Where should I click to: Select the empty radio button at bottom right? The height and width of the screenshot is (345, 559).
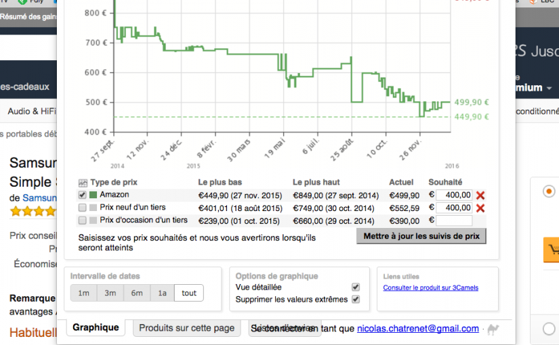click(549, 329)
